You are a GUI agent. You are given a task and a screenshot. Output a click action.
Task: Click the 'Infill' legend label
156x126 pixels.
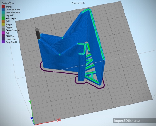click(x=8, y=21)
